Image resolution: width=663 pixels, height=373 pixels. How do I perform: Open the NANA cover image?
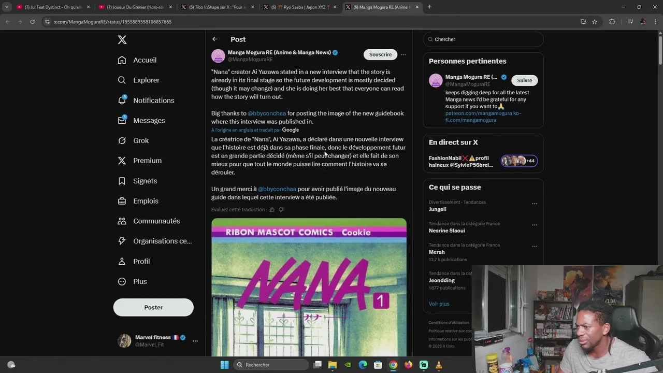(309, 287)
